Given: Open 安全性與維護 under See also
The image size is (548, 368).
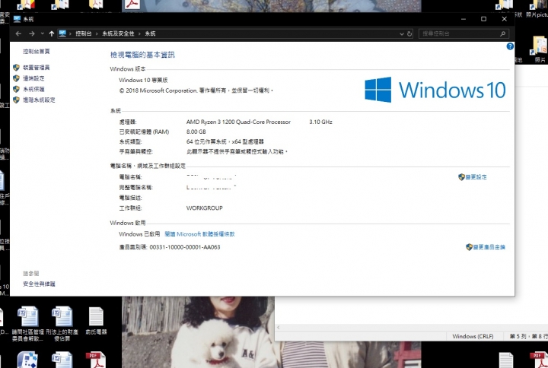Looking at the screenshot, I should pyautogui.click(x=39, y=284).
